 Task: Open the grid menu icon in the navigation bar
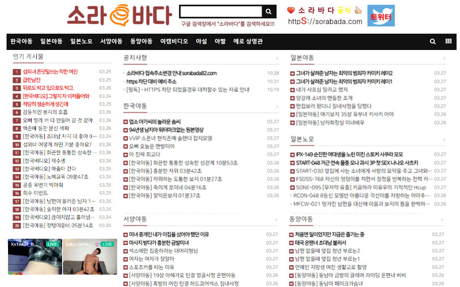[448, 41]
